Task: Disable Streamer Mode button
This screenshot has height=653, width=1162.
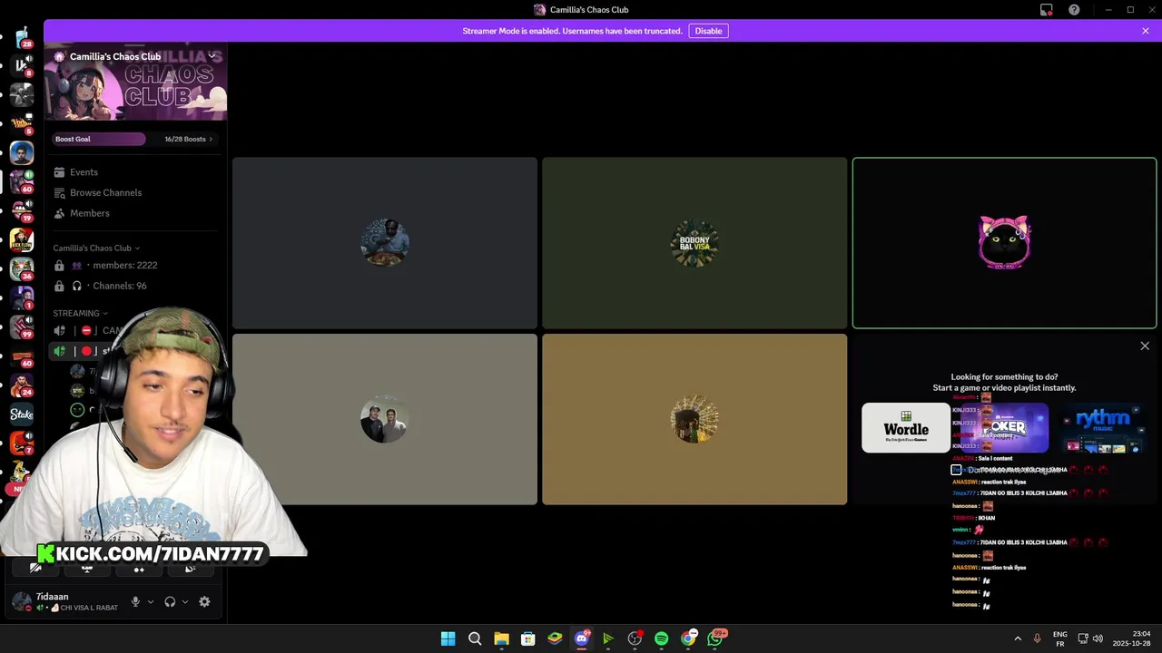Action: 708,31
